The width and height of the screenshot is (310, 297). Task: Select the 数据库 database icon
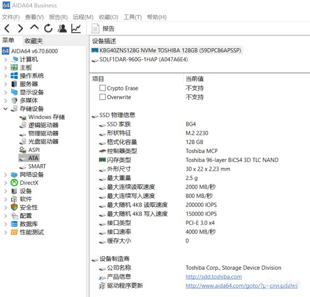[14, 224]
